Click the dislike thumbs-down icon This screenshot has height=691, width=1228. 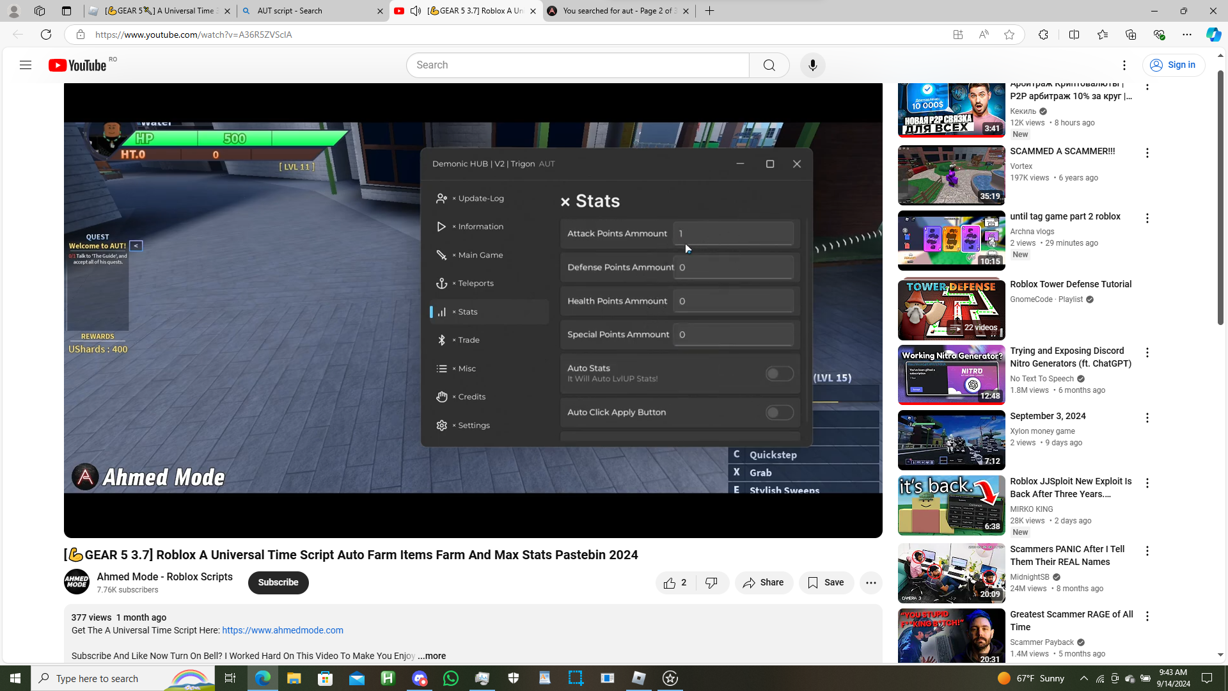[x=711, y=583]
